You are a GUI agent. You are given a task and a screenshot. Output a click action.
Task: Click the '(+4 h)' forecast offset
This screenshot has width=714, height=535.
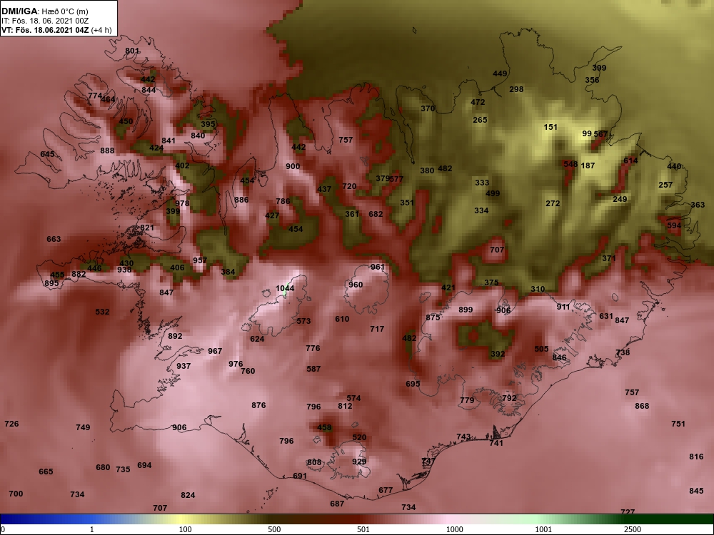tap(101, 30)
